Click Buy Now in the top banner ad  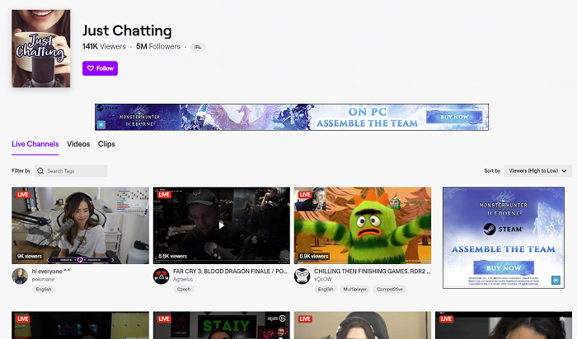(457, 118)
